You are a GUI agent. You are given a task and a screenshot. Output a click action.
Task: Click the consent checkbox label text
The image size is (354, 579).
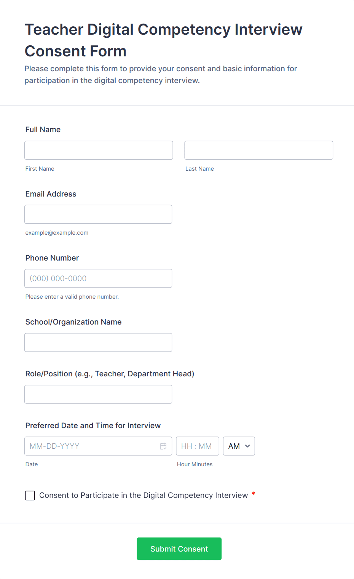144,495
